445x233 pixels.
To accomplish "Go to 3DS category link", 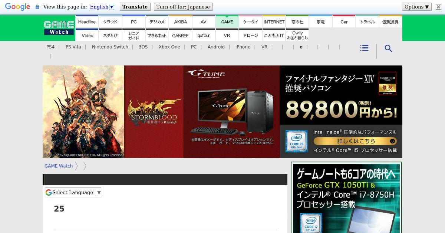I will [x=143, y=47].
